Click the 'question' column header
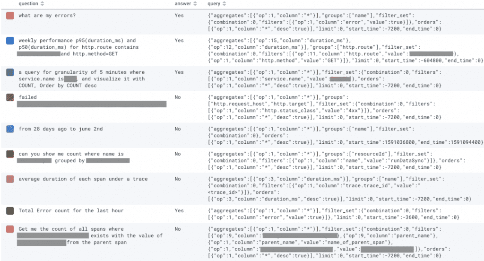 point(28,4)
